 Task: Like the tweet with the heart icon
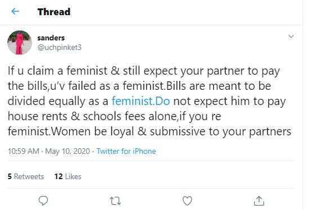click(x=187, y=201)
